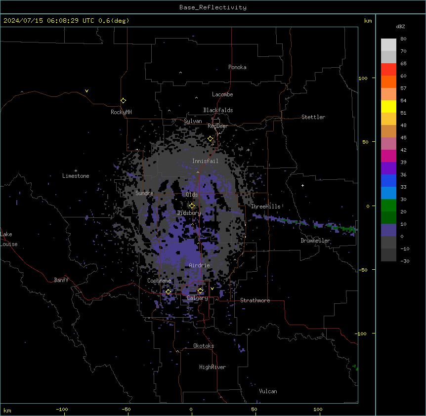The height and width of the screenshot is (416, 426).
Task: Click asterisk marker northeast of Innisfail
Action: point(248,150)
